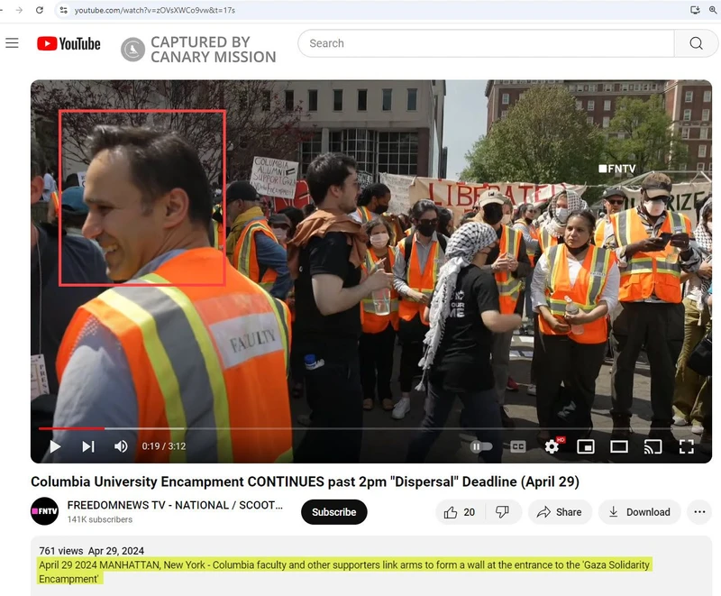Viewport: 721px width, 596px height.
Task: Dislike this video
Action: coord(503,512)
